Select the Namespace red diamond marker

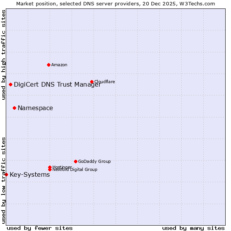point(14,108)
